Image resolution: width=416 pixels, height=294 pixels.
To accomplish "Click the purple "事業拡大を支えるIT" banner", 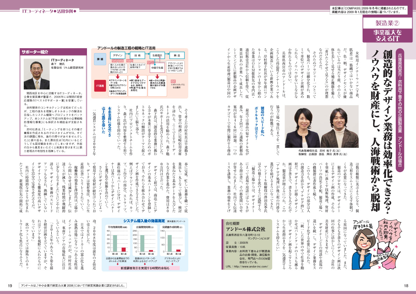I will pos(387,35).
